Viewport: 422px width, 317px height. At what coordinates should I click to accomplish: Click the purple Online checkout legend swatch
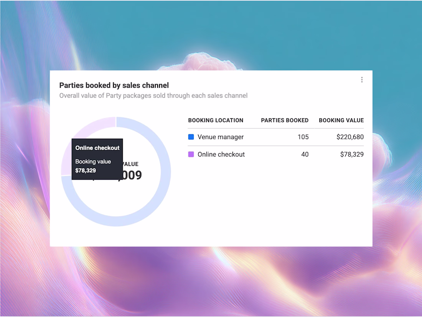tap(191, 154)
